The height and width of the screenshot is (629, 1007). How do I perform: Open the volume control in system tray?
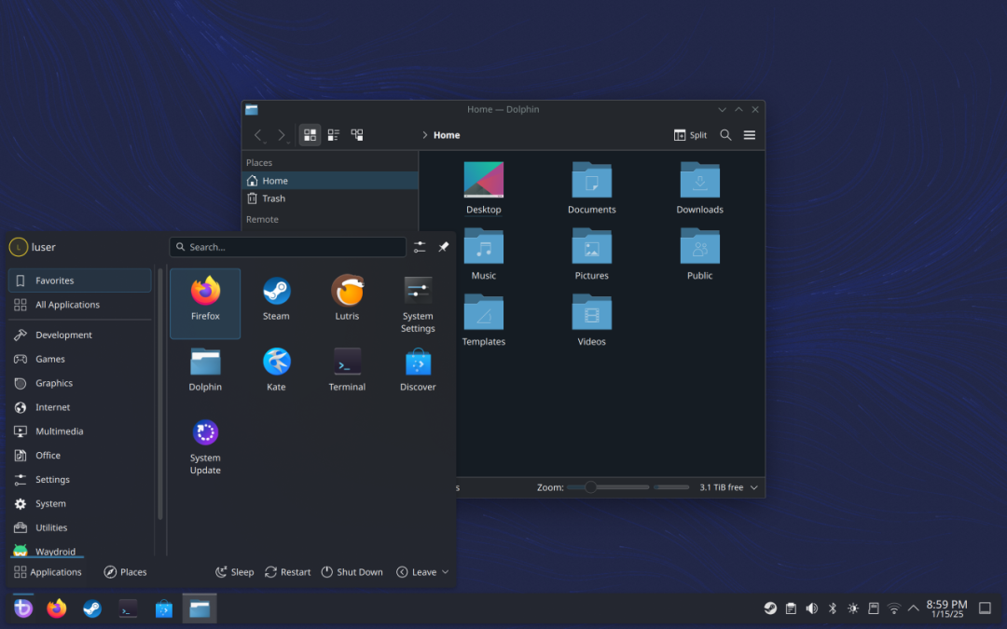812,608
